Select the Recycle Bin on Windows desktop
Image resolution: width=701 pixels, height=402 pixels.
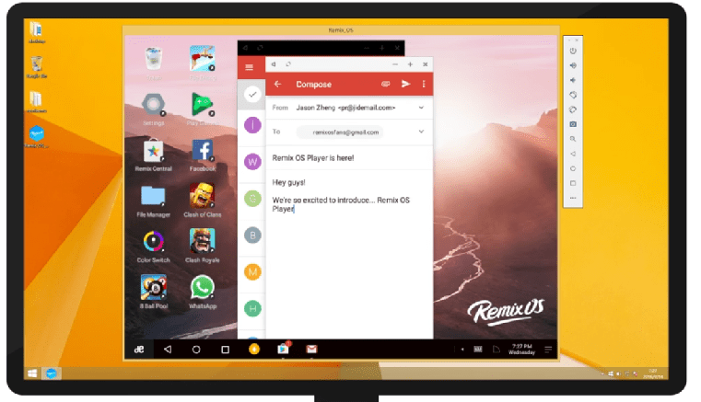(37, 67)
